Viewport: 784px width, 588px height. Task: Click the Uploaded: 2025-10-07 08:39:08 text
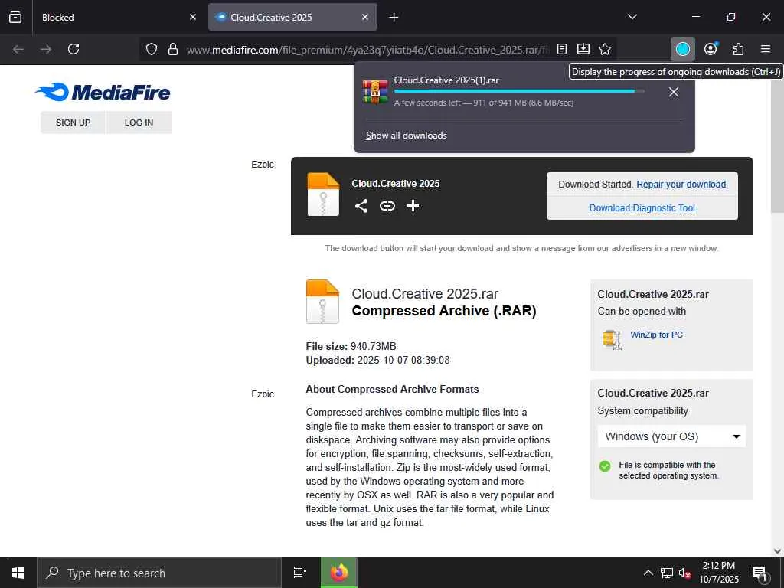point(378,360)
